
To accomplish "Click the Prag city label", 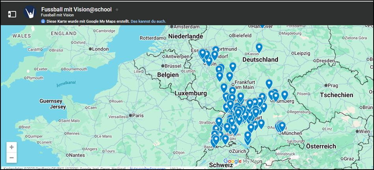I will click(333, 85).
